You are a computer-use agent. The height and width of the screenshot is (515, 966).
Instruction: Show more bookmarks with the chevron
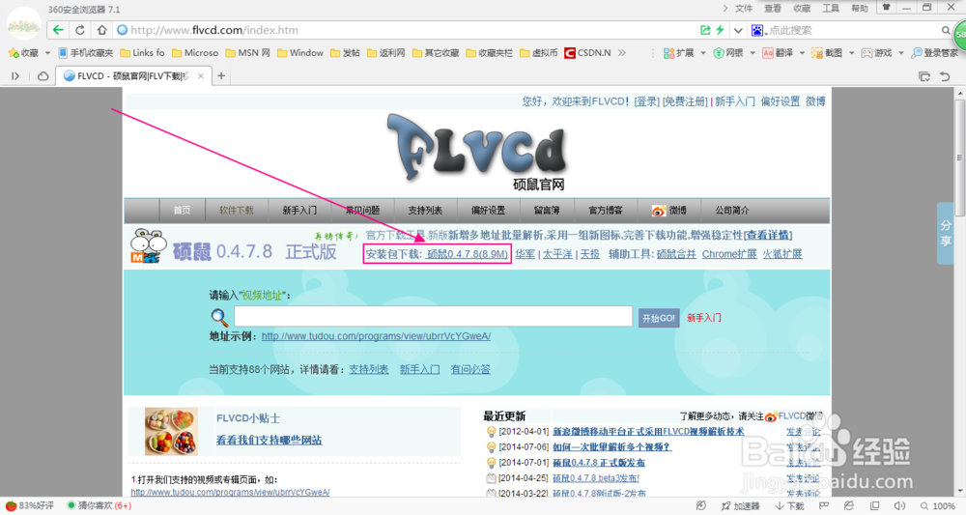[621, 53]
